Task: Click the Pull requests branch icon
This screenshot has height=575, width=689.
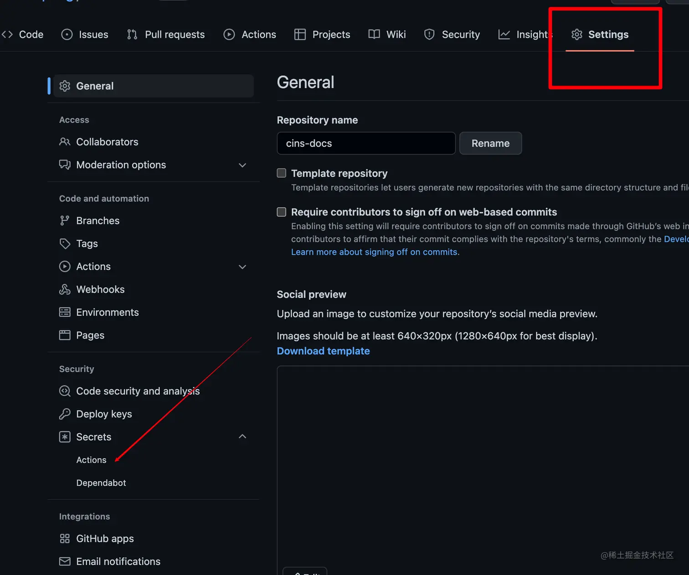Action: tap(132, 34)
